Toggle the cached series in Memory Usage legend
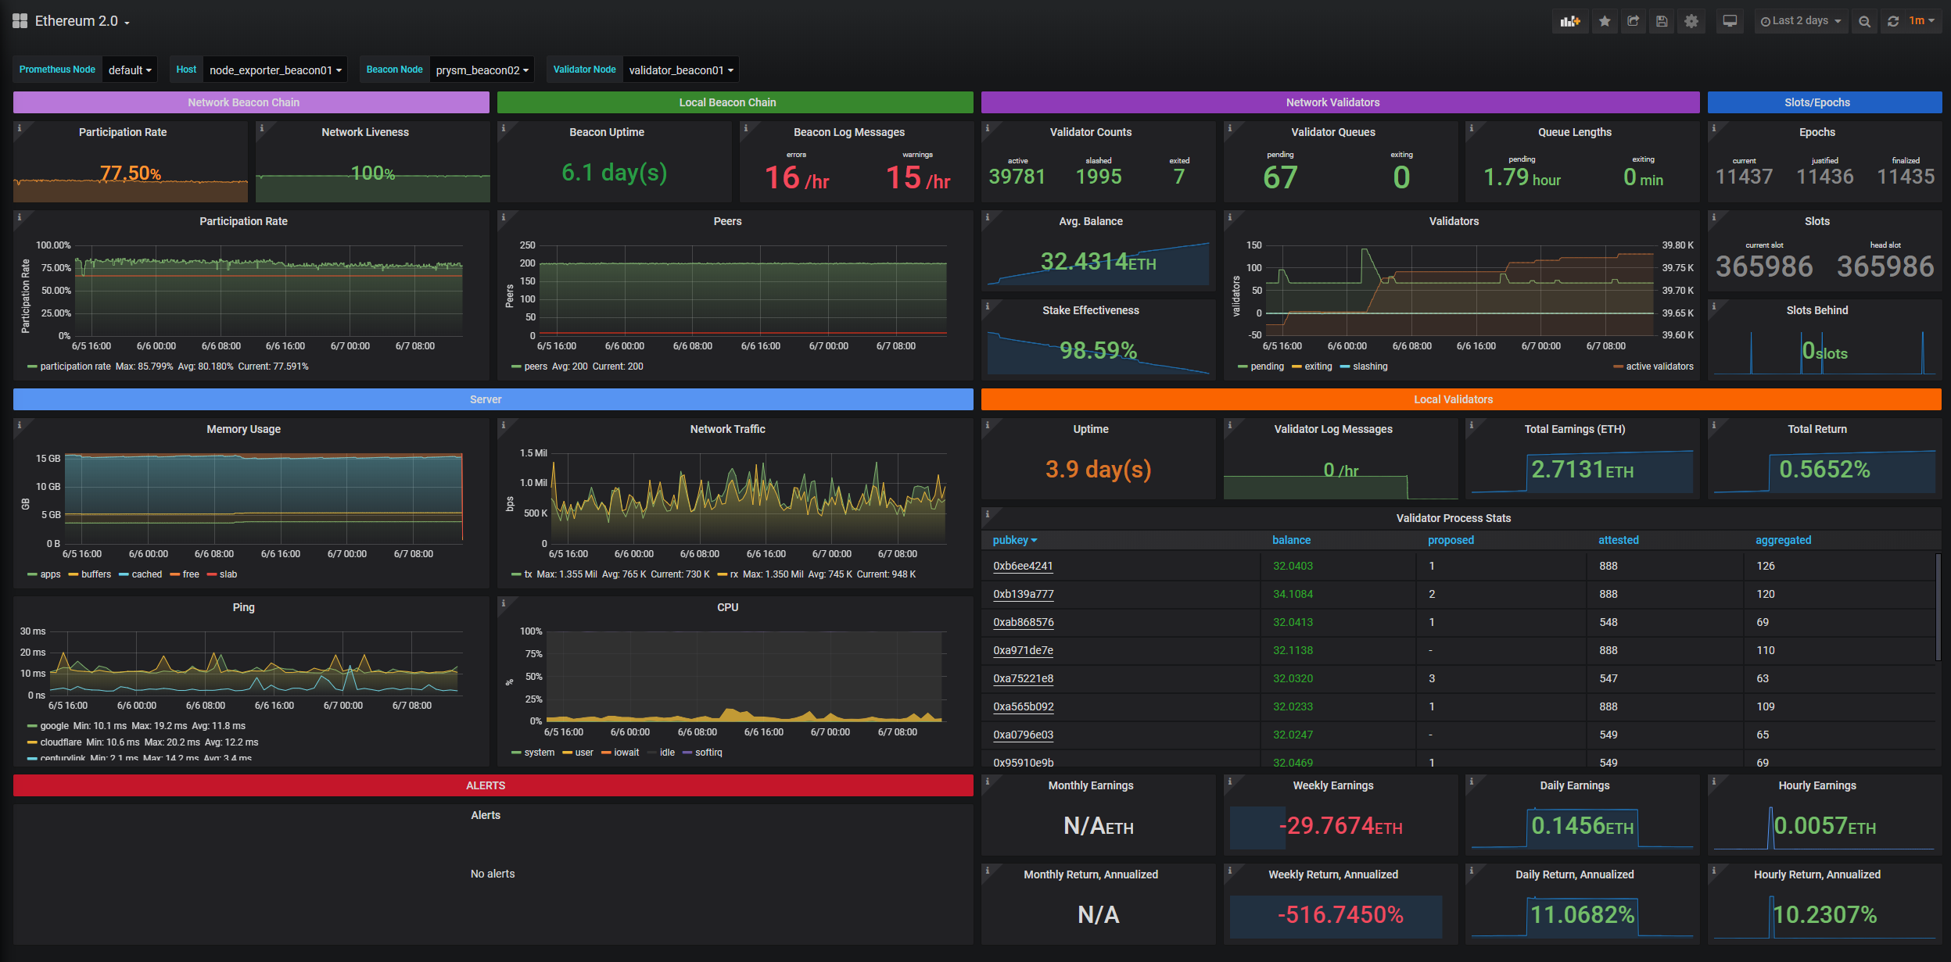Image resolution: width=1951 pixels, height=962 pixels. tap(146, 574)
